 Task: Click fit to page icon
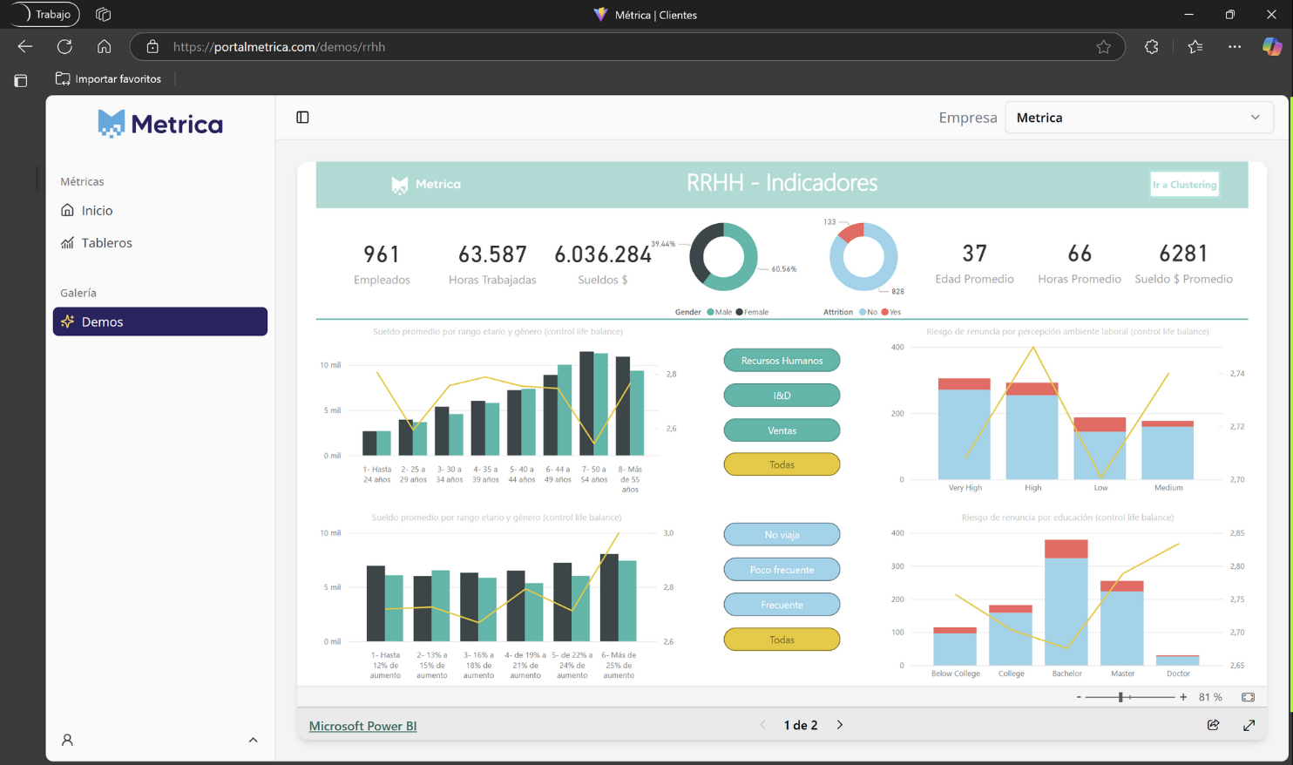pyautogui.click(x=1248, y=697)
